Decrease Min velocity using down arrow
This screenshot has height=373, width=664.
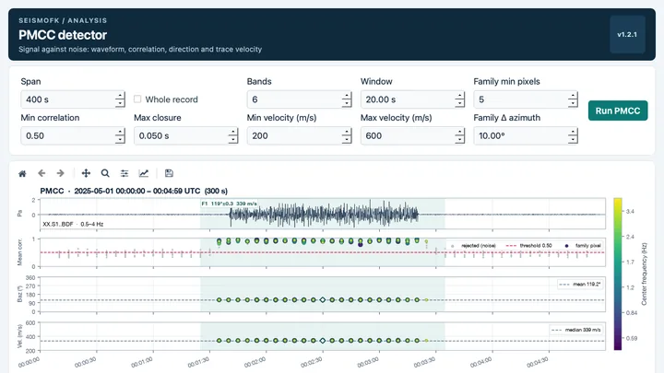click(347, 140)
